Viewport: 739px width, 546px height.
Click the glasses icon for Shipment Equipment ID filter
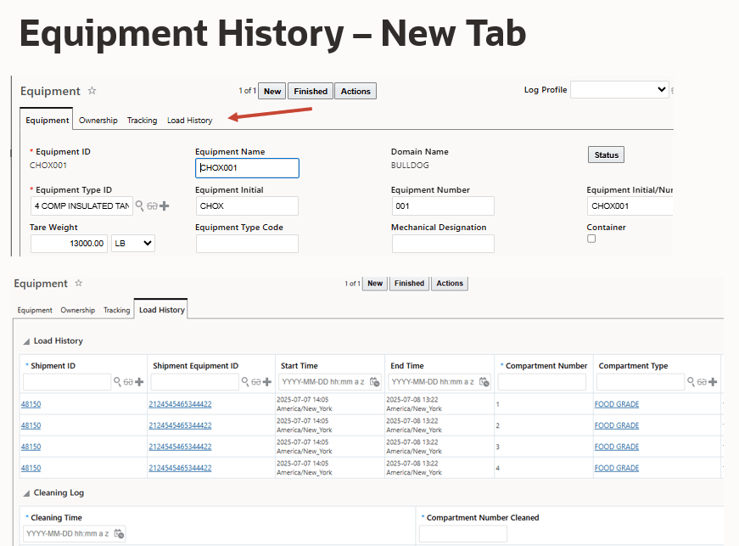pos(256,382)
